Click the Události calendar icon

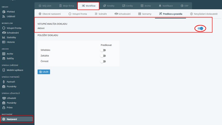4,16
